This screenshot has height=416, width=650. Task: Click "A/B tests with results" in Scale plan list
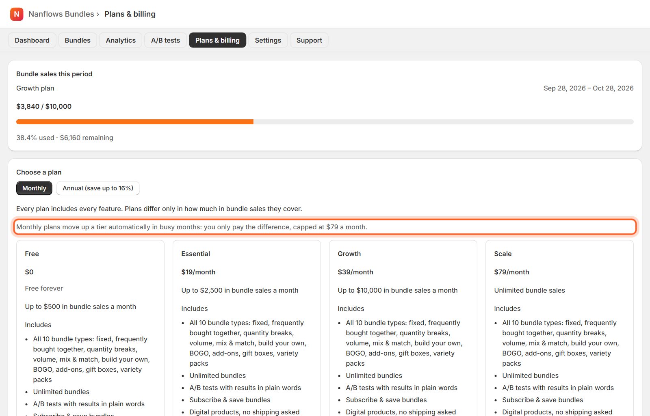click(x=558, y=388)
